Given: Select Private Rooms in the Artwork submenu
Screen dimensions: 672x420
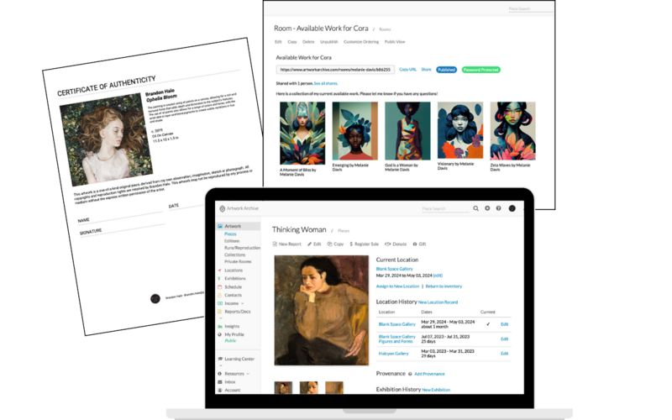Looking at the screenshot, I should click(238, 261).
